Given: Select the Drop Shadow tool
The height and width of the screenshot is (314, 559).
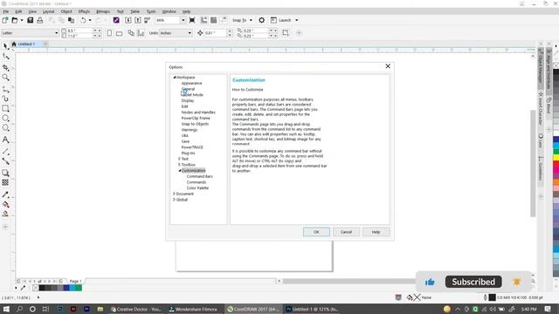Looking at the screenshot, I should click(6, 173).
